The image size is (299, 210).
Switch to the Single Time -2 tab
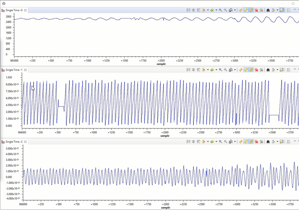coord(14,142)
